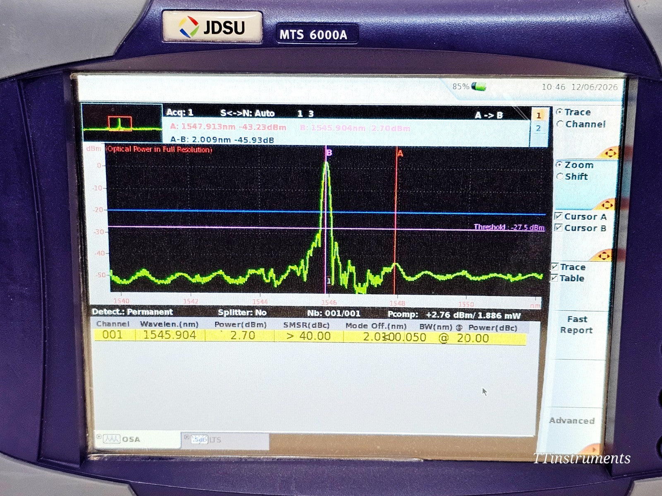
Task: Click the Wavelen.(nm) column header
Action: pyautogui.click(x=169, y=324)
